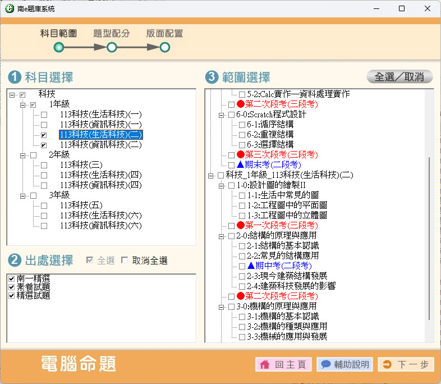Collapse 6-0:Scratch程式設計 node
Viewport: 441px width, 384px height.
tap(222, 115)
